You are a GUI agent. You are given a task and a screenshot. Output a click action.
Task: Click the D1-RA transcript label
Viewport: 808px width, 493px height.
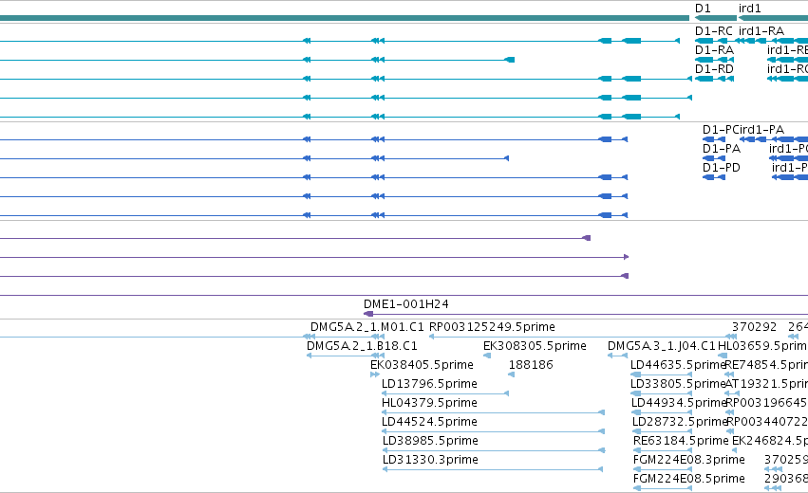(x=714, y=50)
